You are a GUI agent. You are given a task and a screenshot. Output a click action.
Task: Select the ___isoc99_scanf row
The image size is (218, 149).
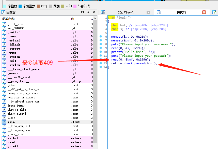click(47, 77)
